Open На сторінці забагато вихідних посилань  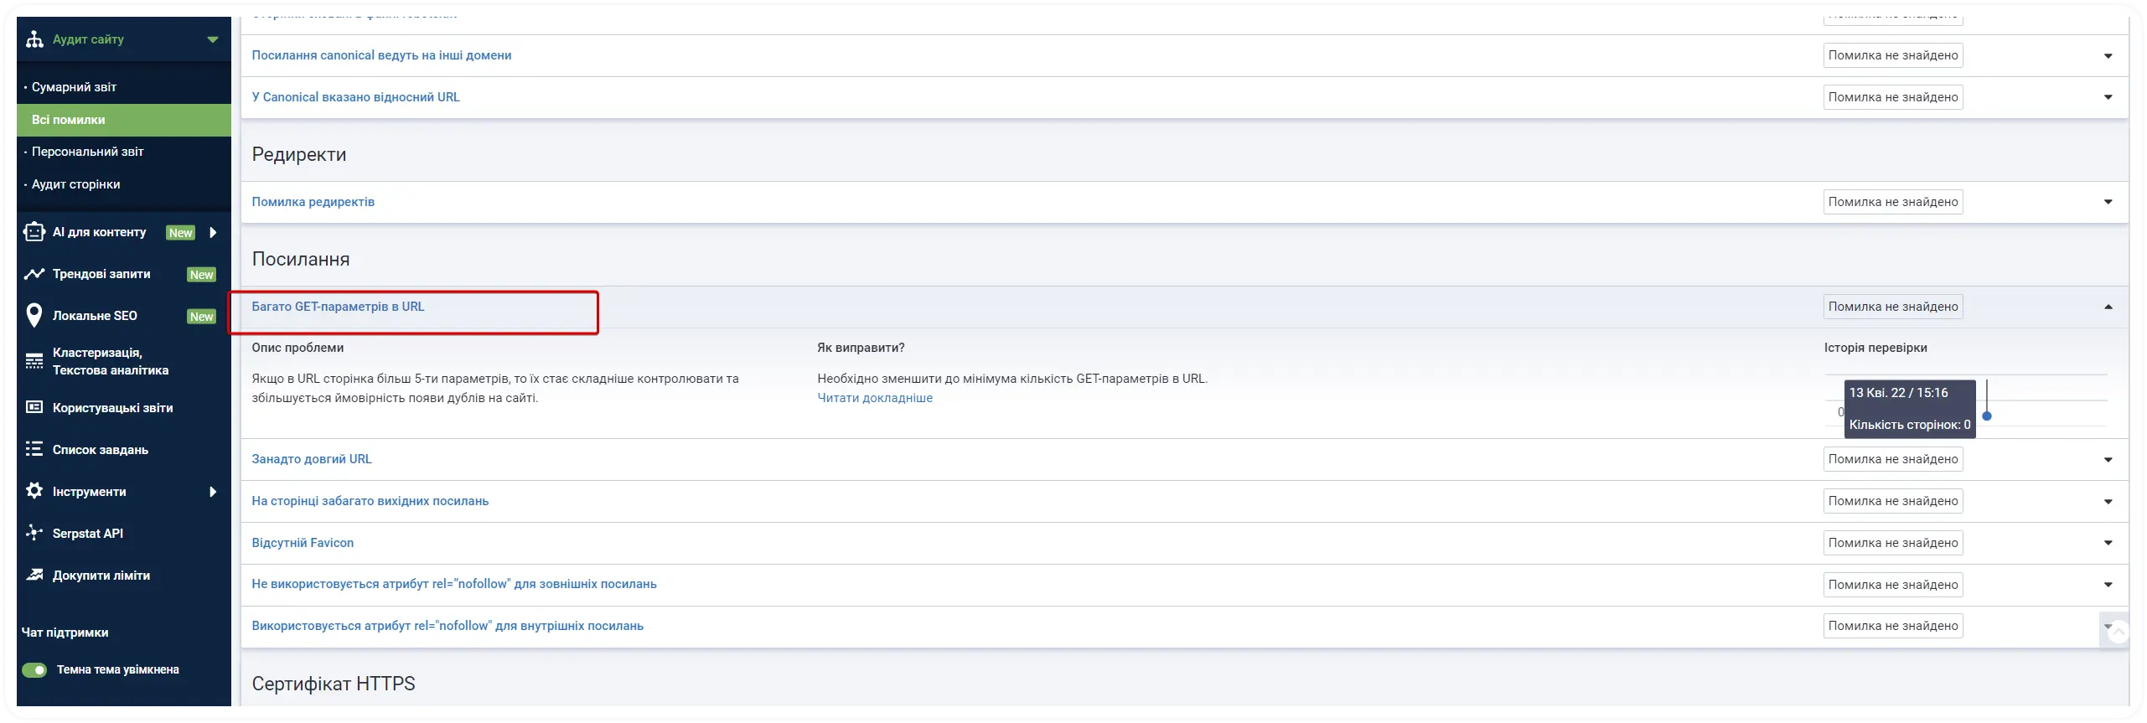tap(370, 501)
